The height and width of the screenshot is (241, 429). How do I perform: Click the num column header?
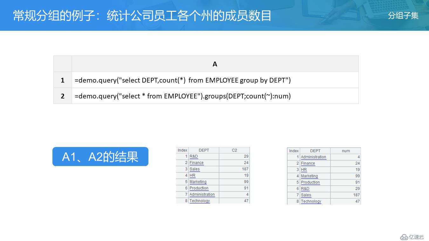click(x=346, y=151)
